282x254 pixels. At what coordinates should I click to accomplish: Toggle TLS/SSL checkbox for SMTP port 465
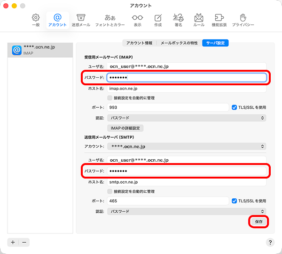tap(235, 201)
